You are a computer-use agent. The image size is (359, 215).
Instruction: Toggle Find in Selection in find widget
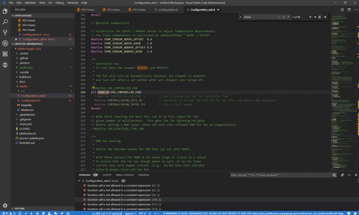point(320,17)
